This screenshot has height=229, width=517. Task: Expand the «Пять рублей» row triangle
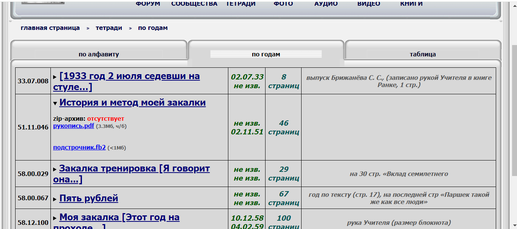tap(55, 199)
